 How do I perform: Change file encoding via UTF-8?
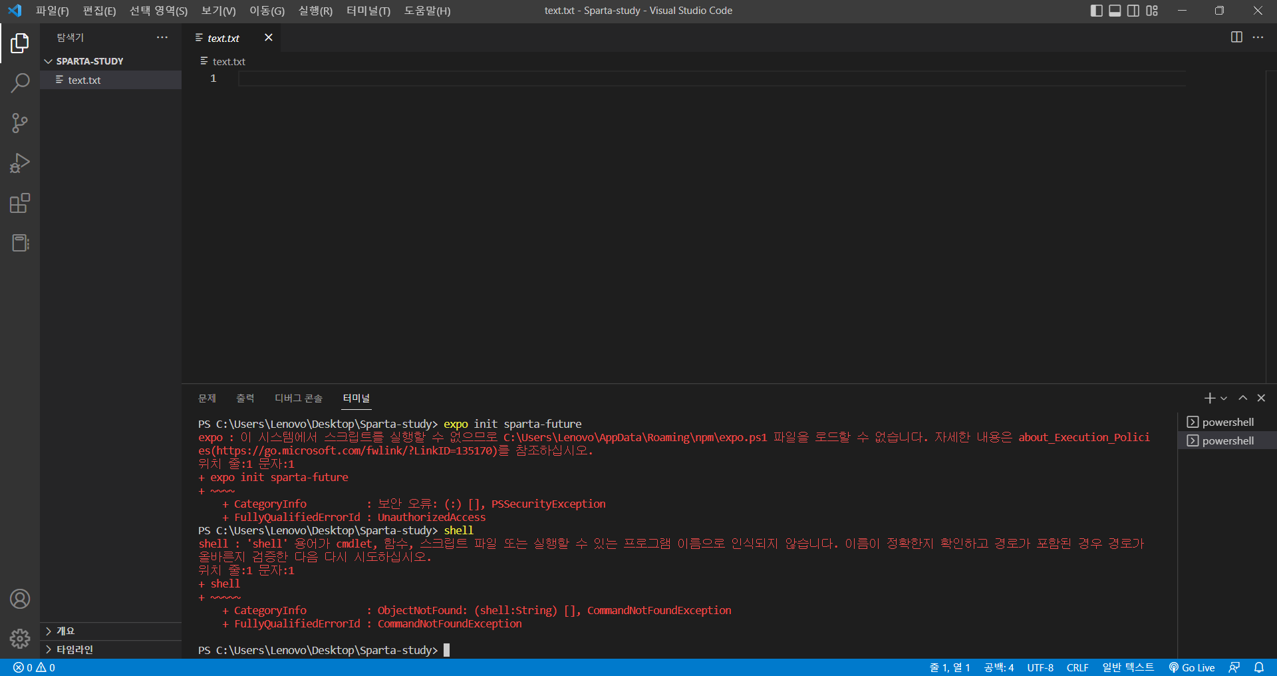[1040, 667]
